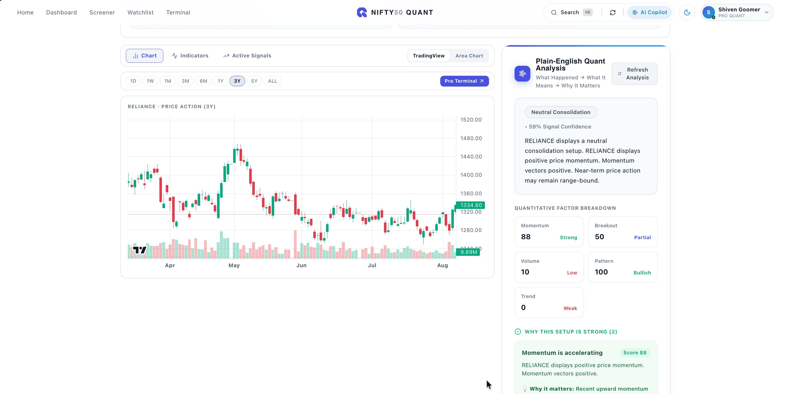Select the 6M timeframe

click(x=203, y=81)
